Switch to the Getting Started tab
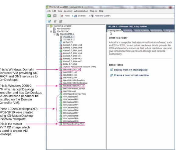177x150 pixels. point(115,31)
